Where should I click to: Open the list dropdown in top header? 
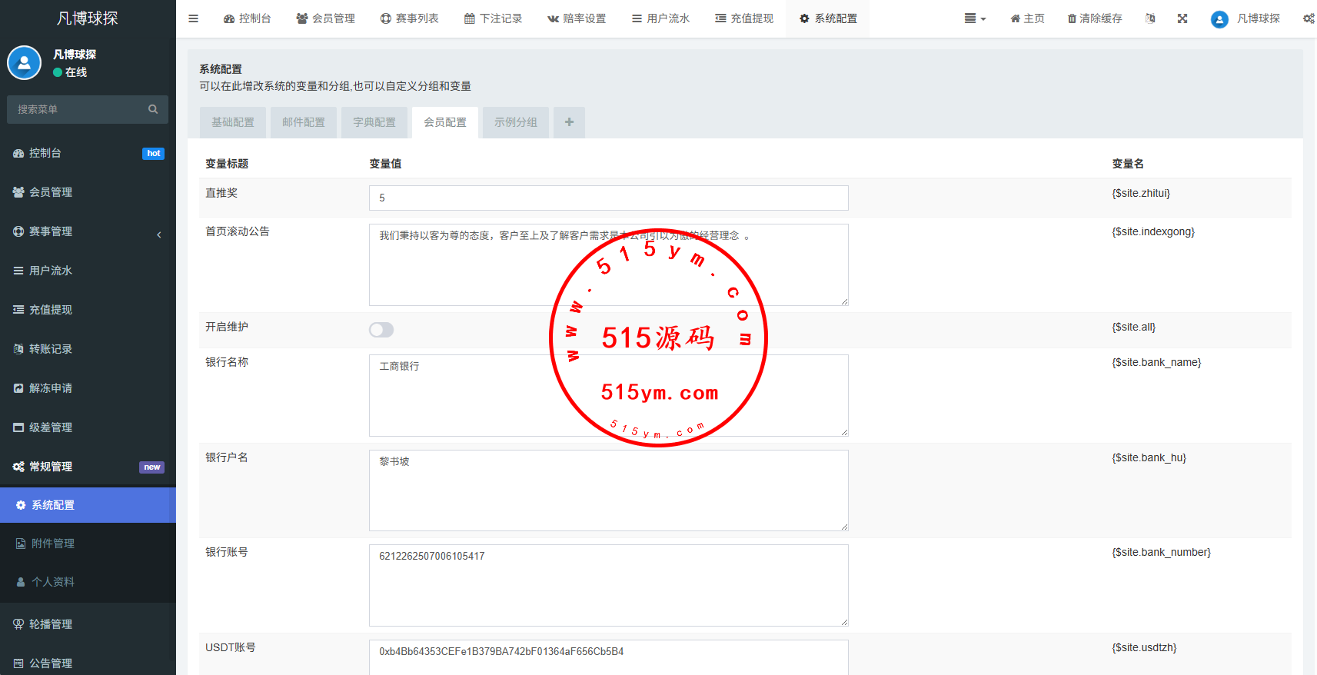[975, 18]
